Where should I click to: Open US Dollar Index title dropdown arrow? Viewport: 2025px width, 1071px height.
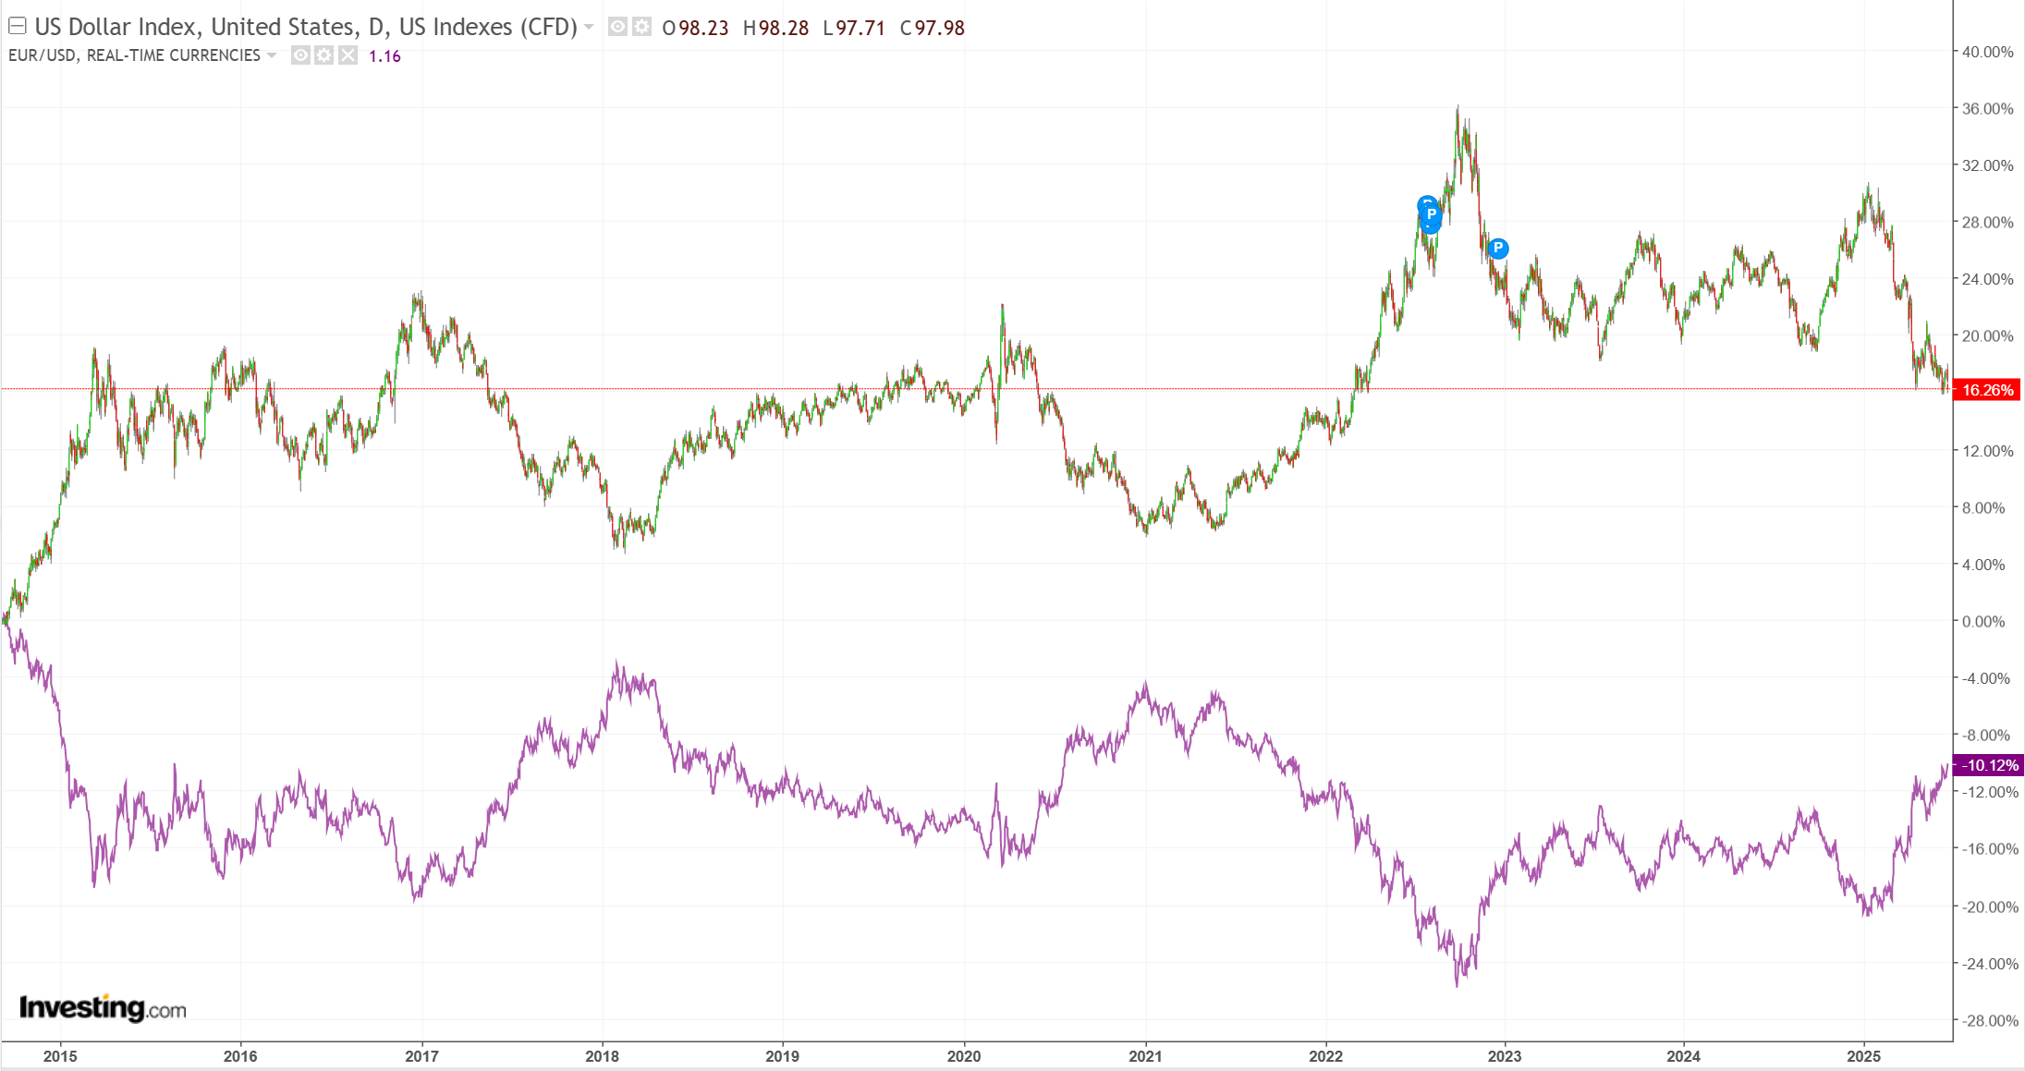point(589,28)
